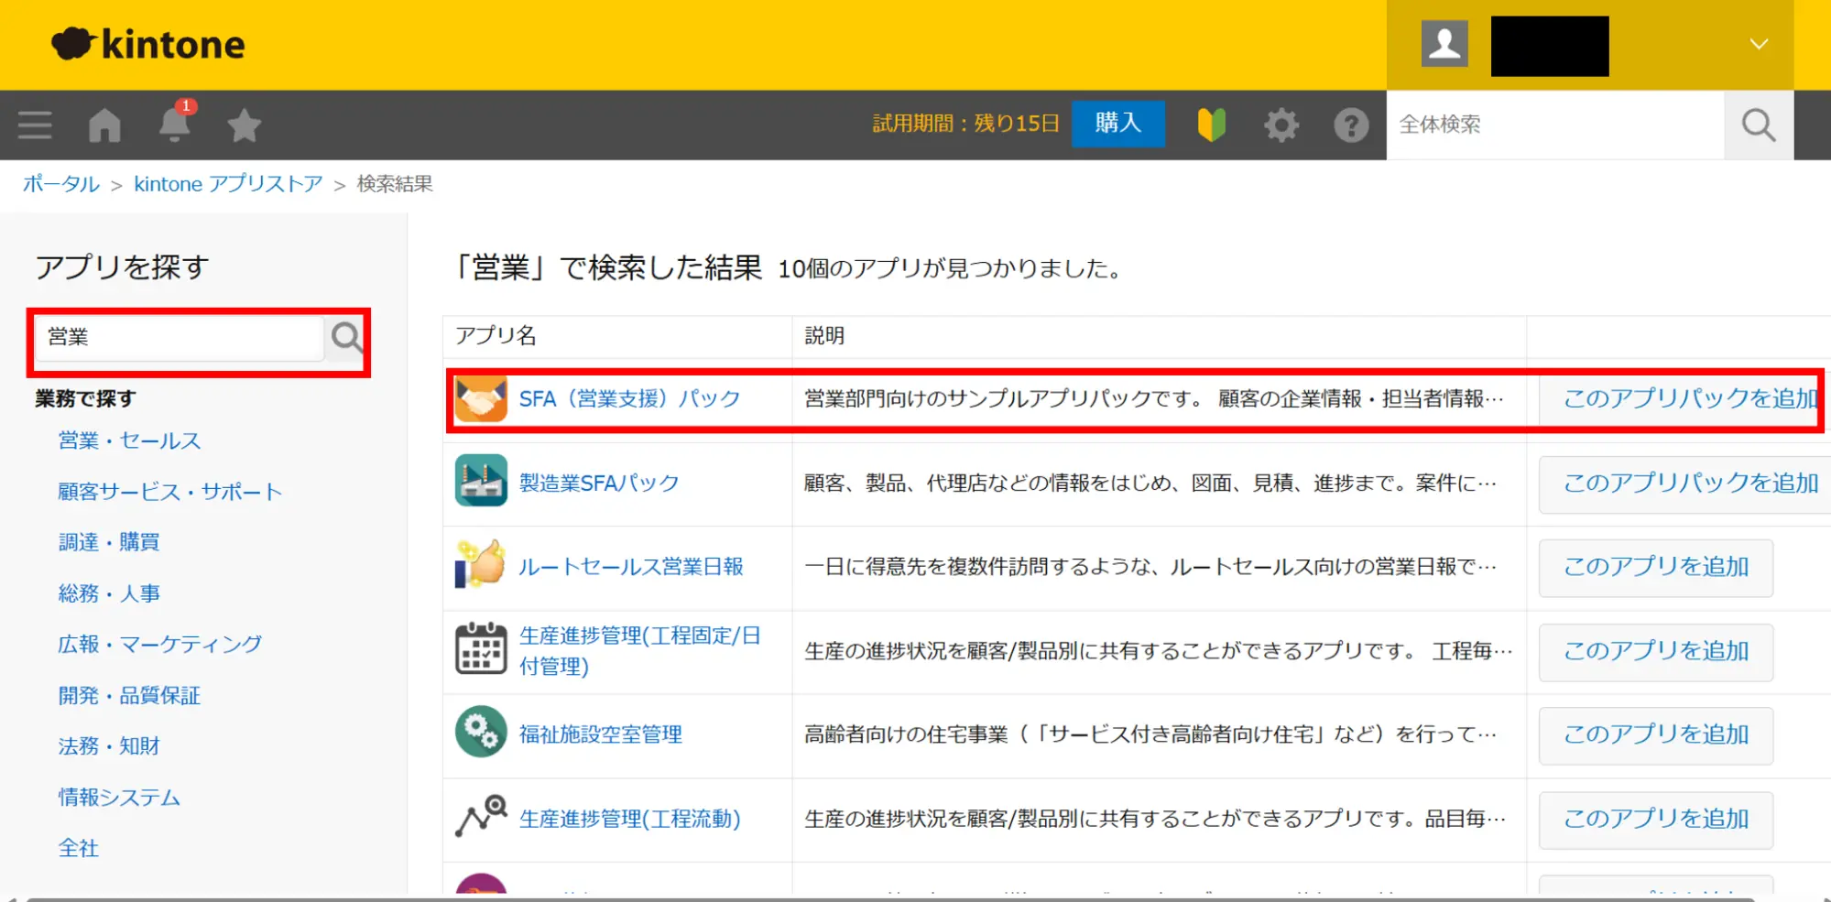Go to the home portal icon
1831x902 pixels.
point(104,125)
